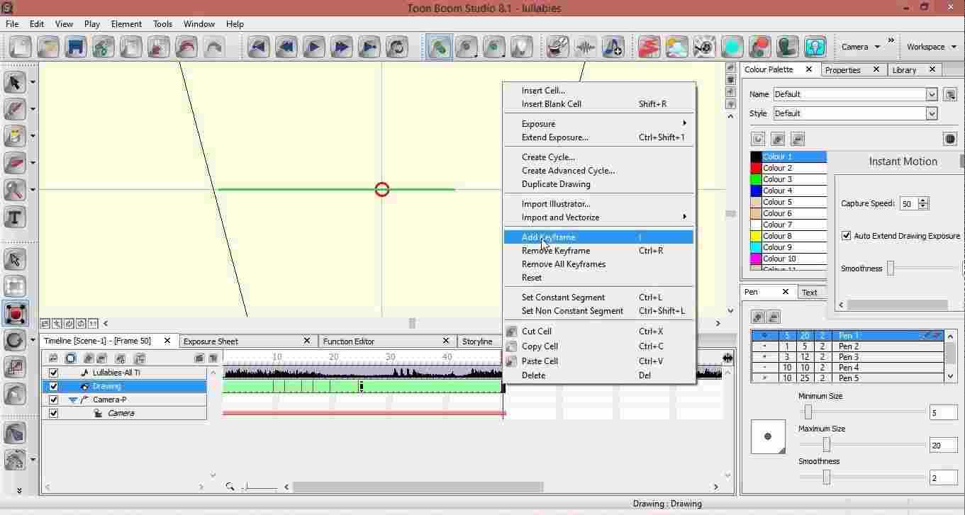Screen dimensions: 965x515
Task: Select the arrow Select tool
Action: coord(15,82)
